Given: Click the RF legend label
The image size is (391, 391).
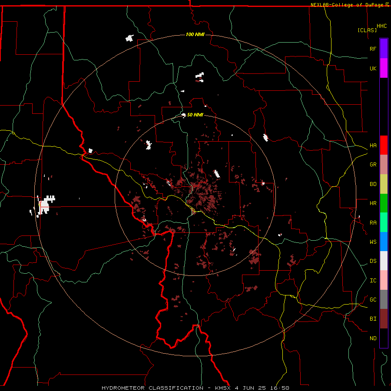Looking at the screenshot, I should [x=373, y=49].
